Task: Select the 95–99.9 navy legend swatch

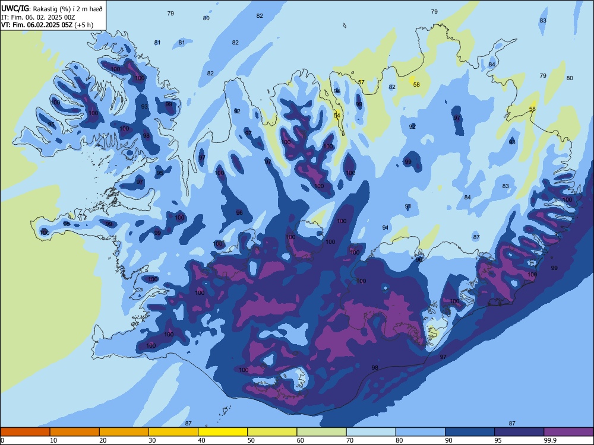Action: pyautogui.click(x=519, y=432)
